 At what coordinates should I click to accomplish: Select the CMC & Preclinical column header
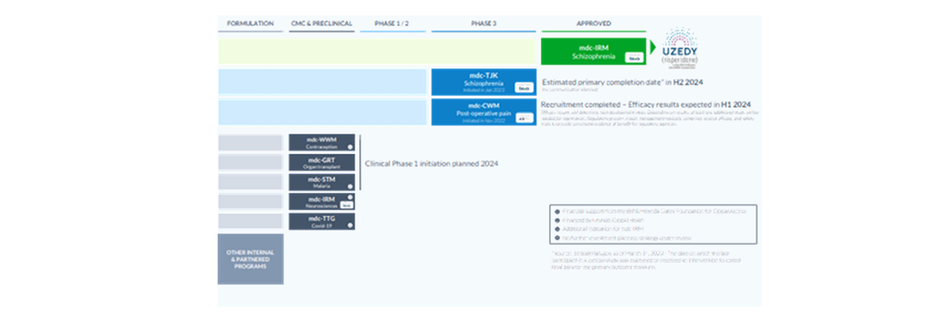tap(321, 24)
